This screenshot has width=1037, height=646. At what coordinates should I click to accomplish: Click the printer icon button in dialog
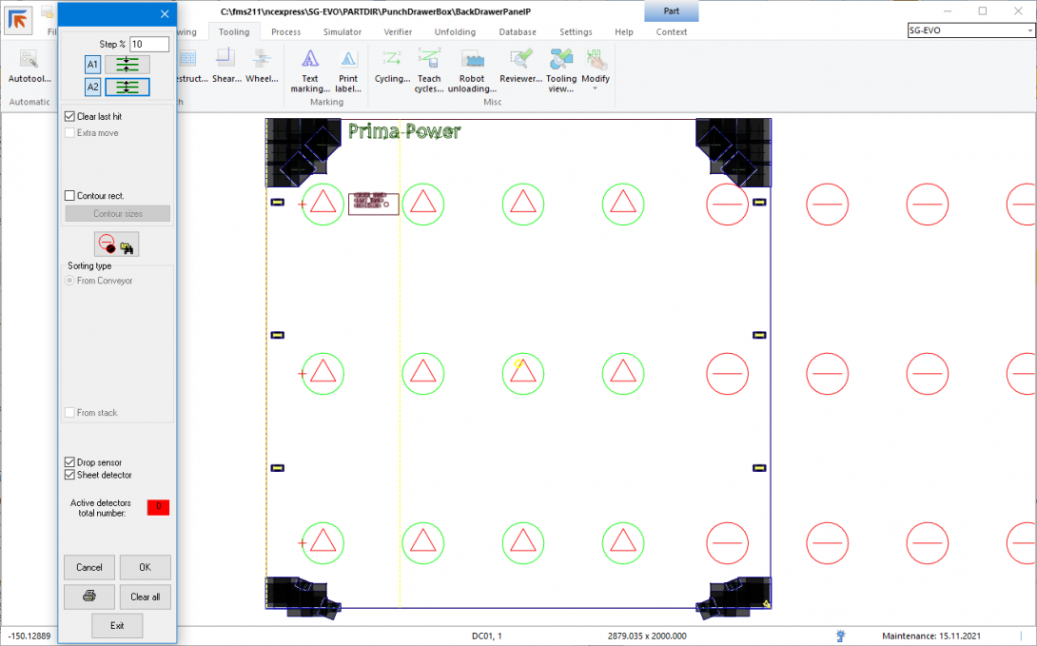(x=88, y=597)
